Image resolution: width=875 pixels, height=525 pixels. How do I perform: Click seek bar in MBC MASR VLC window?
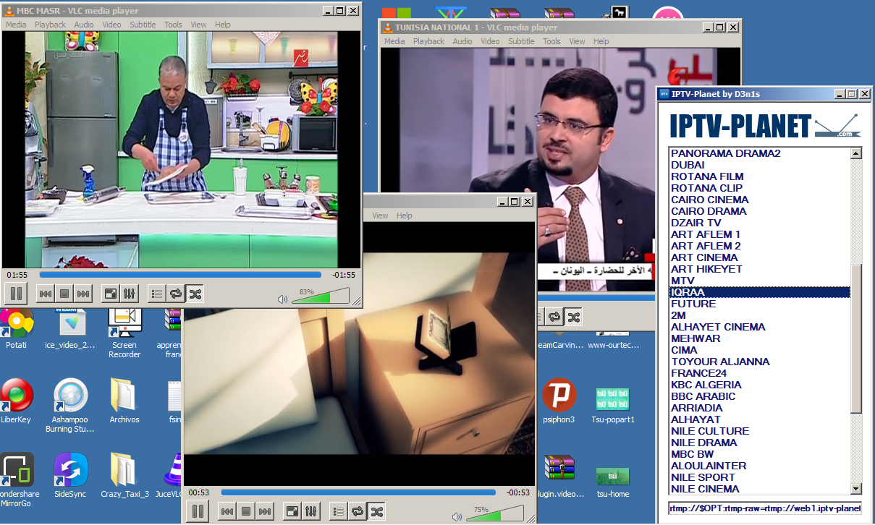[180, 275]
